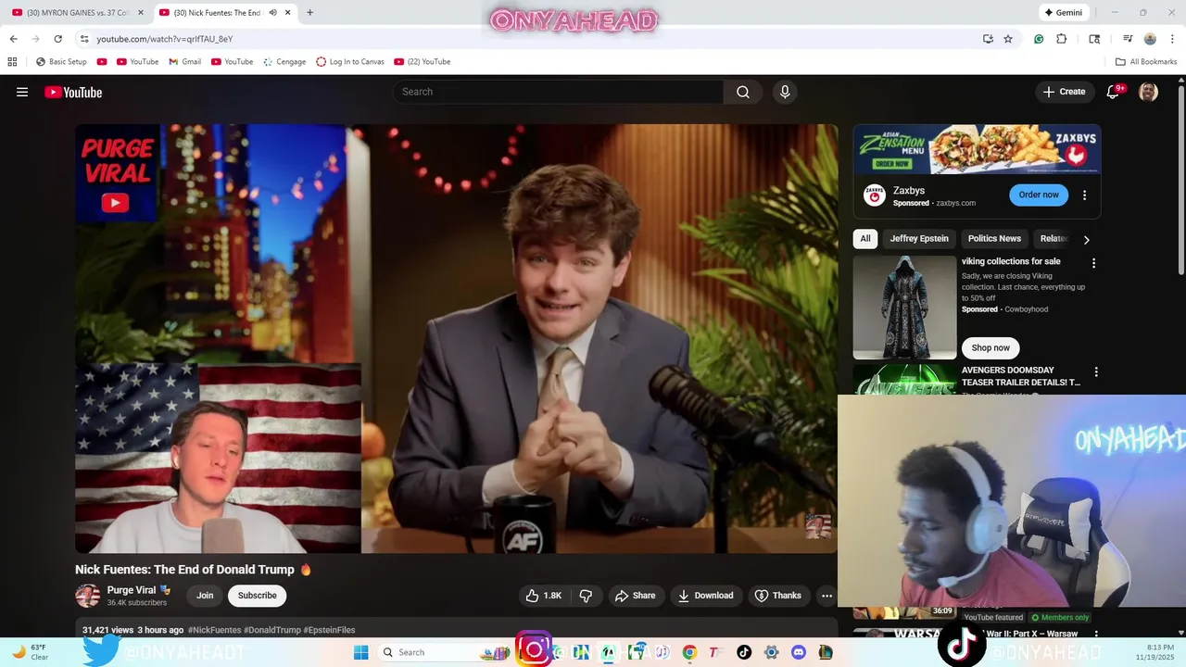
Task: Click Order now on Zaxbys ad
Action: point(1039,195)
